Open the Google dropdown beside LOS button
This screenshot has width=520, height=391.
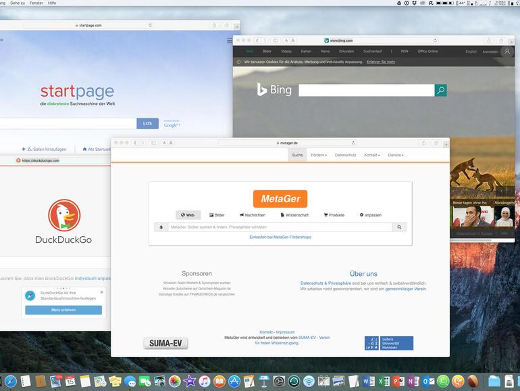click(172, 125)
